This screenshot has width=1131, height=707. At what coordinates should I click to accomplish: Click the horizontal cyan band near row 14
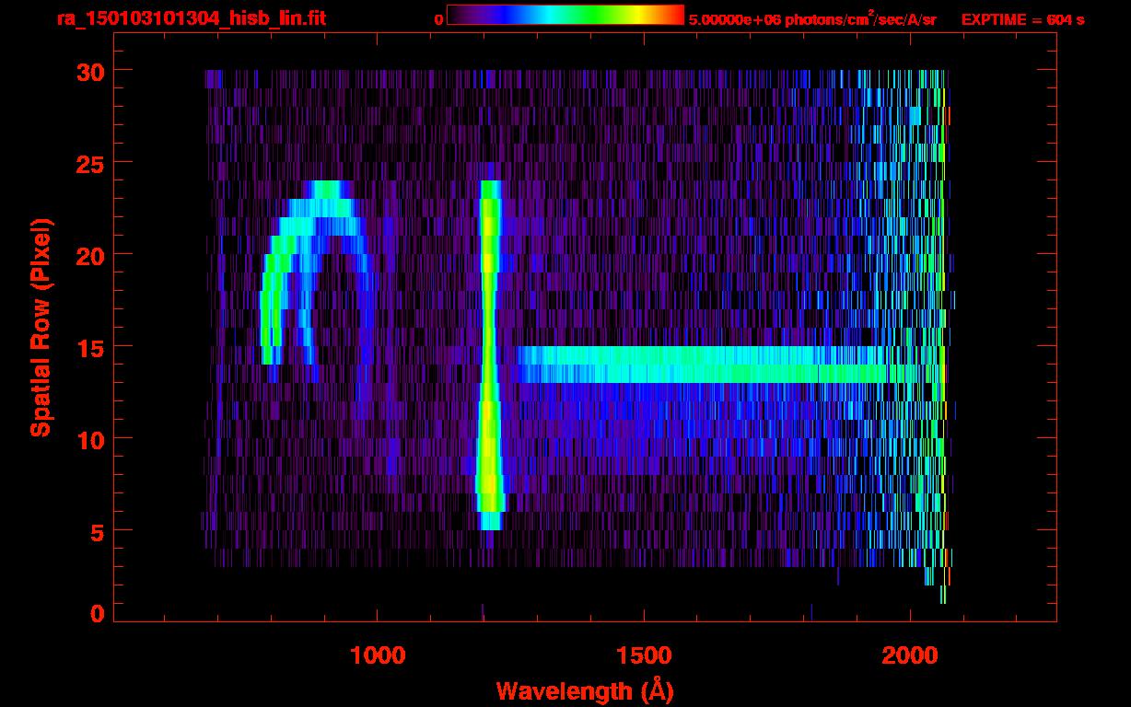coord(700,365)
